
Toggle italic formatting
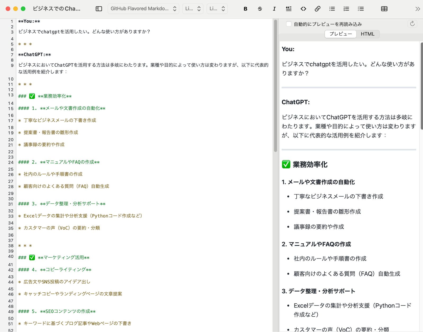274,9
